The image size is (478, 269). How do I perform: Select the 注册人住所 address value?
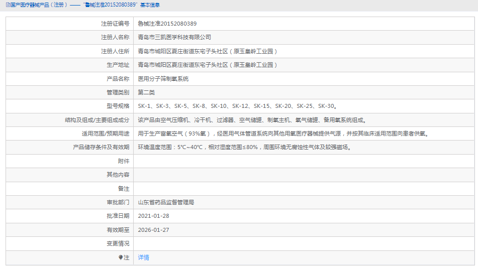point(208,51)
